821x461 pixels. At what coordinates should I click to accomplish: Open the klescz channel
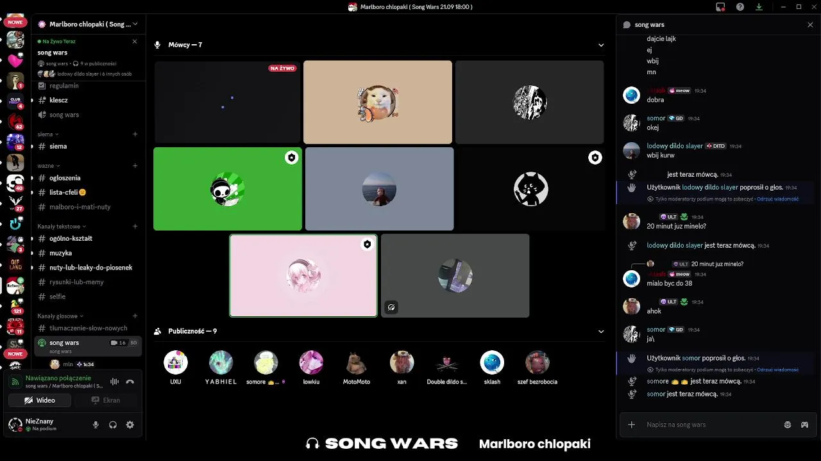(88, 101)
